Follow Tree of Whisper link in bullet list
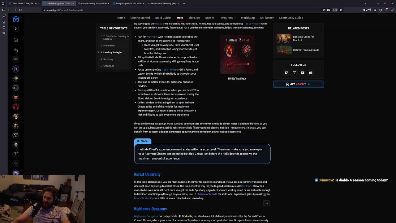The width and height of the screenshot is (396, 223). pyautogui.click(x=170, y=70)
